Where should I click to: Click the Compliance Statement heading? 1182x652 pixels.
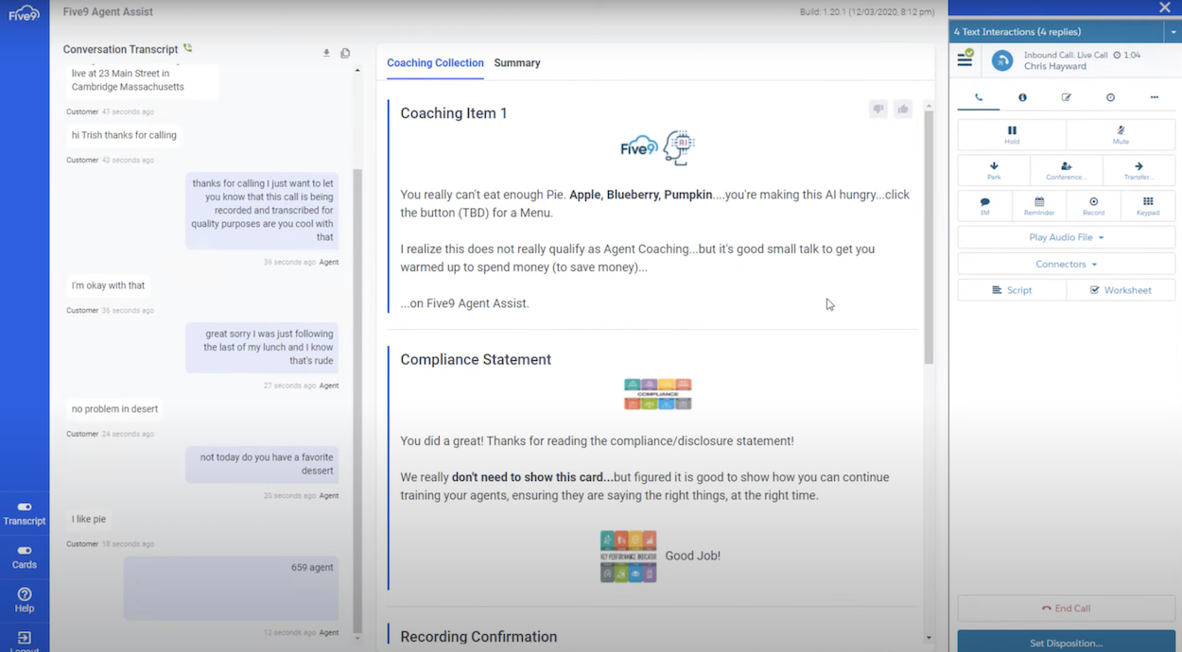(476, 359)
